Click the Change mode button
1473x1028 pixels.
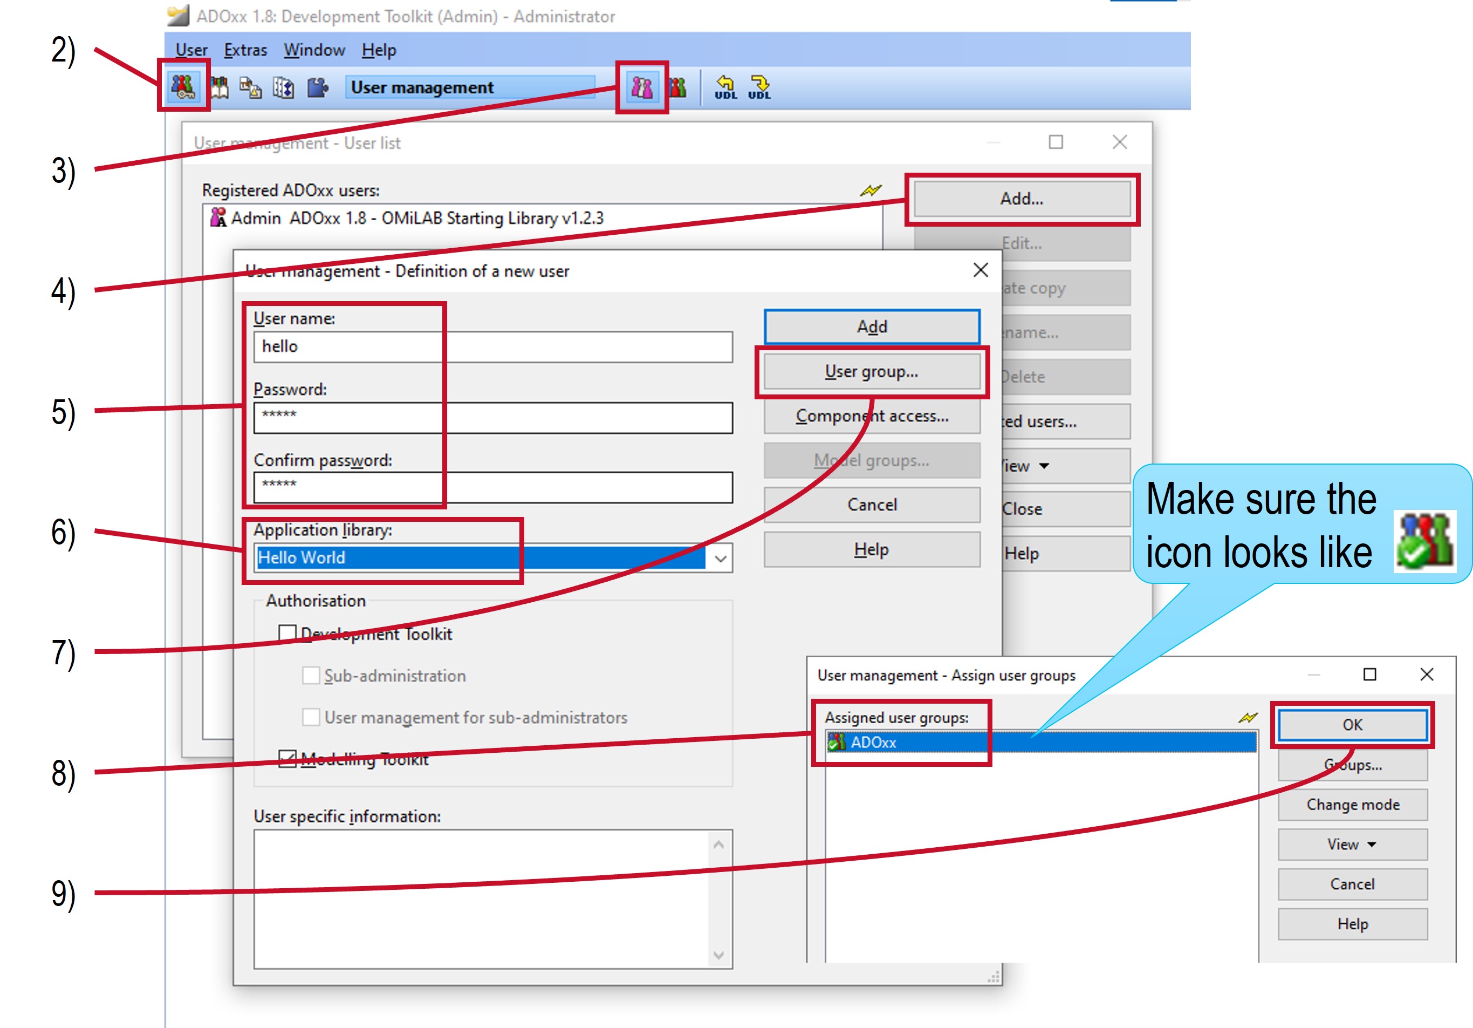pos(1352,805)
